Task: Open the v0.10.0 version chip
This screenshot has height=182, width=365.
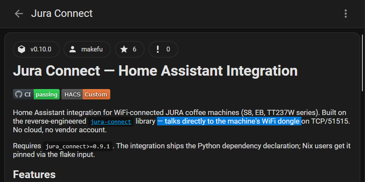Action: pos(36,49)
